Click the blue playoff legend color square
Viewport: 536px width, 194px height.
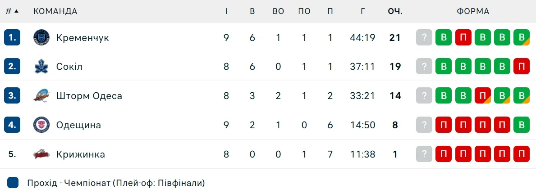click(13, 183)
